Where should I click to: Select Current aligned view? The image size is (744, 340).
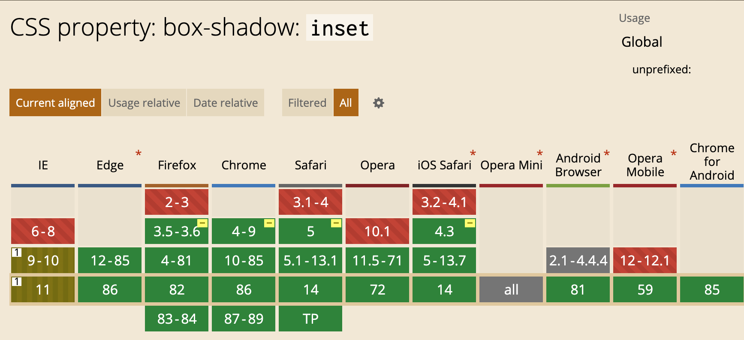pos(55,102)
